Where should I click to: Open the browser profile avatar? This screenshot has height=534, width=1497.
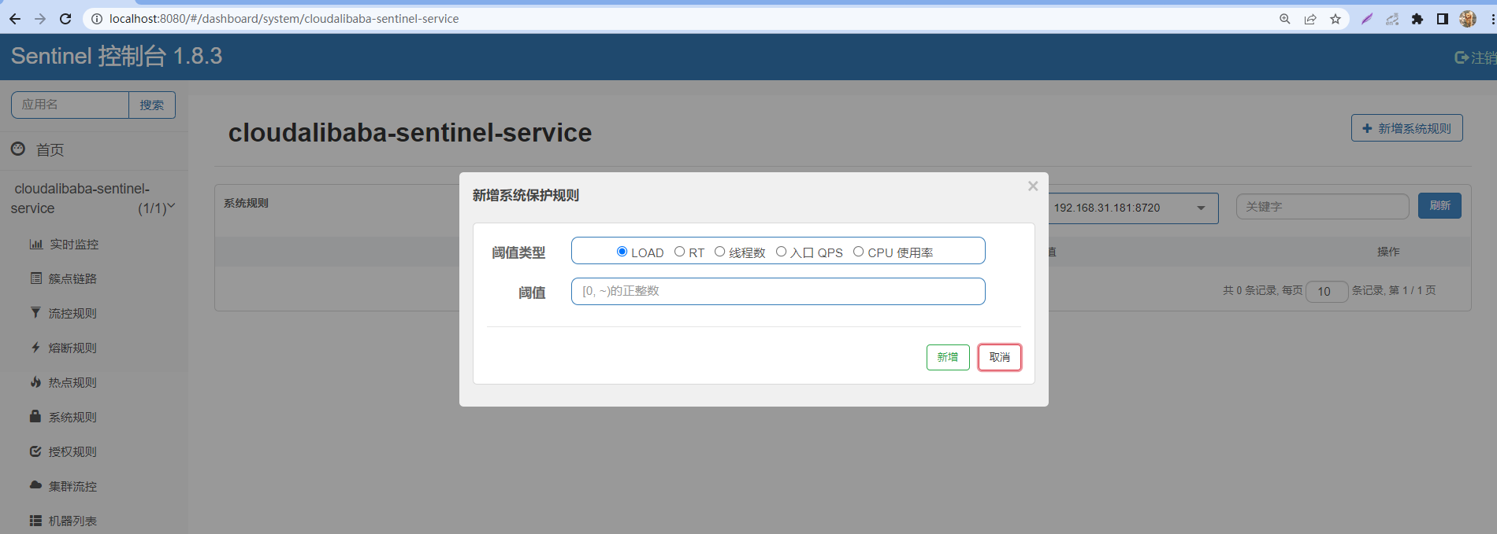1467,19
